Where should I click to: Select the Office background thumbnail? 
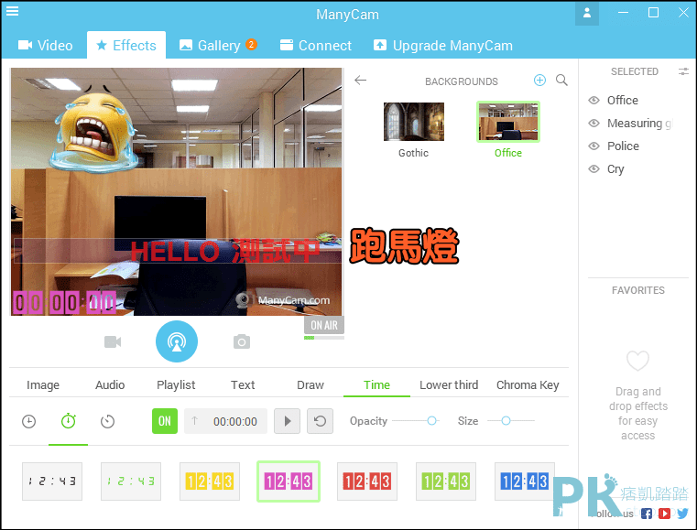point(508,122)
